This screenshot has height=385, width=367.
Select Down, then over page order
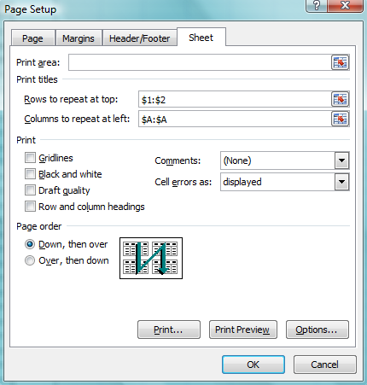pyautogui.click(x=30, y=244)
